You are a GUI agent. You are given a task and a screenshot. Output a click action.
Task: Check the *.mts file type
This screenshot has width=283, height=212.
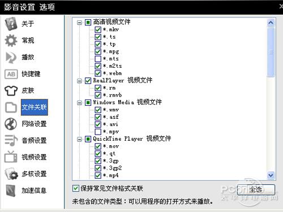coord(98,59)
